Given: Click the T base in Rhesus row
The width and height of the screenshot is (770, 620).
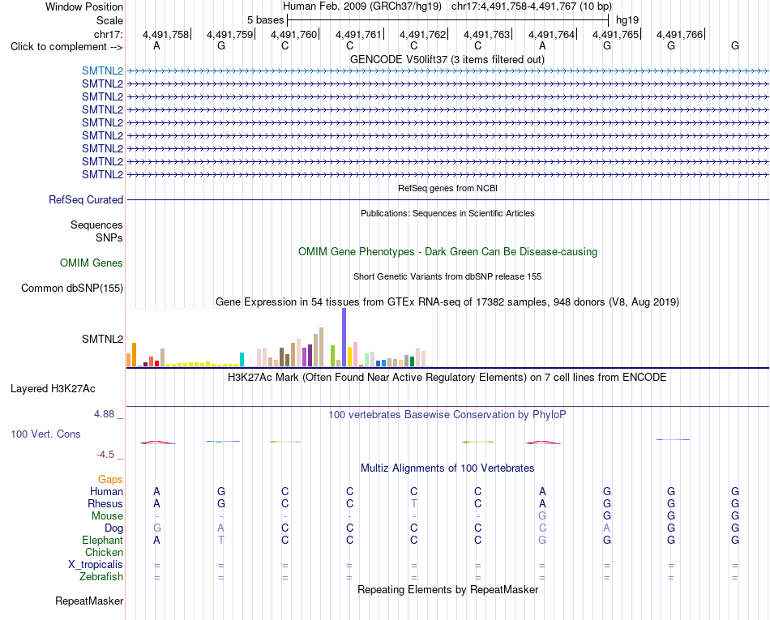Looking at the screenshot, I should click(x=413, y=503).
